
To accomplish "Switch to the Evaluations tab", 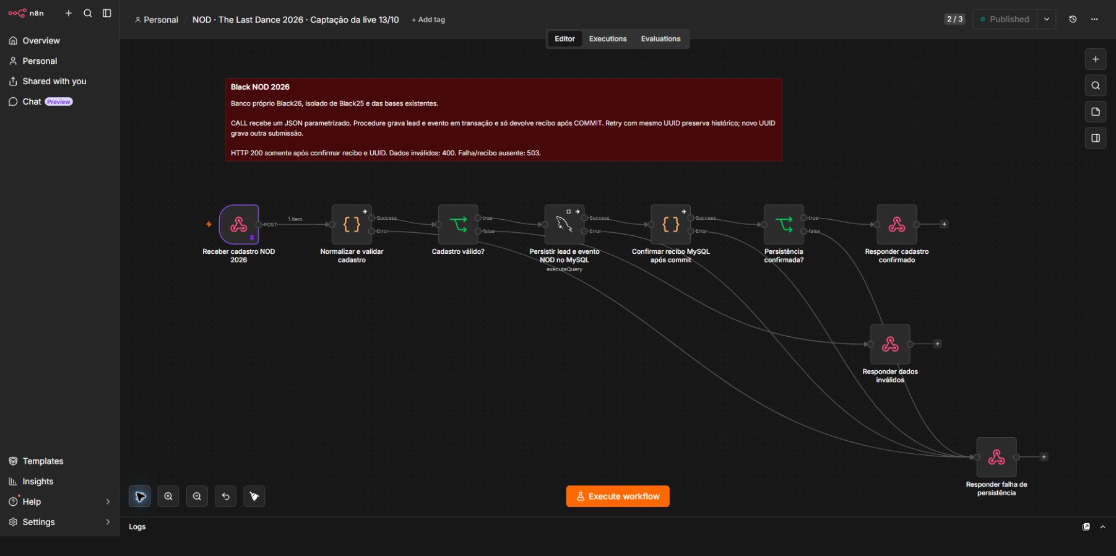I will [660, 39].
